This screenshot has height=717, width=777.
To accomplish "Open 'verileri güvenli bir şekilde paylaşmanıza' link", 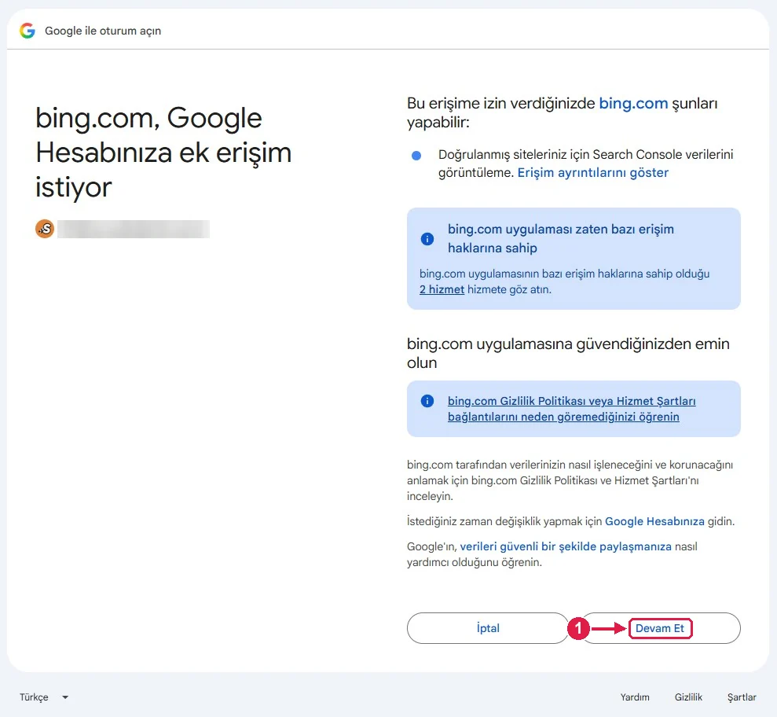I will (566, 546).
